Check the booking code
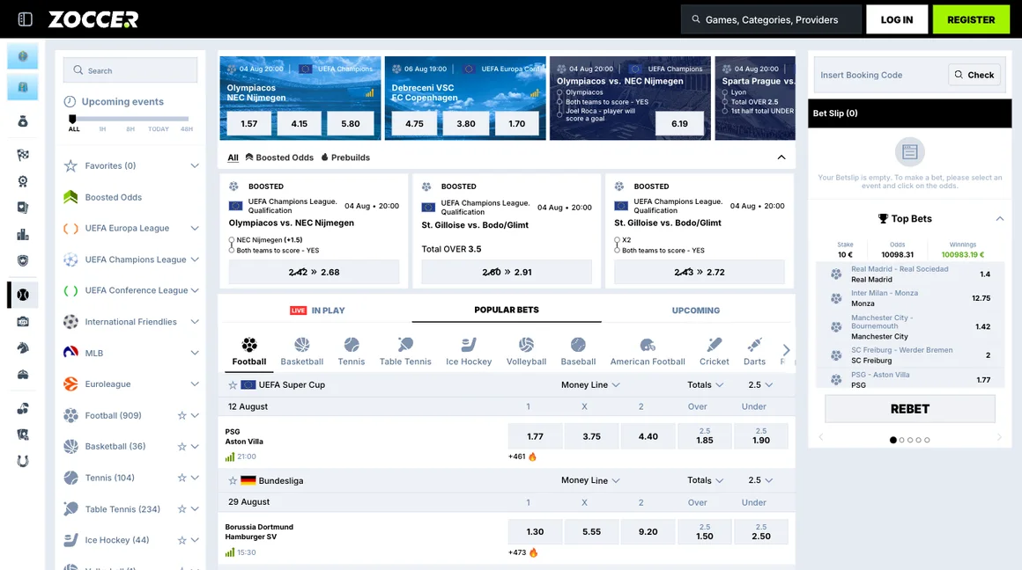This screenshot has height=570, width=1022. (x=974, y=75)
